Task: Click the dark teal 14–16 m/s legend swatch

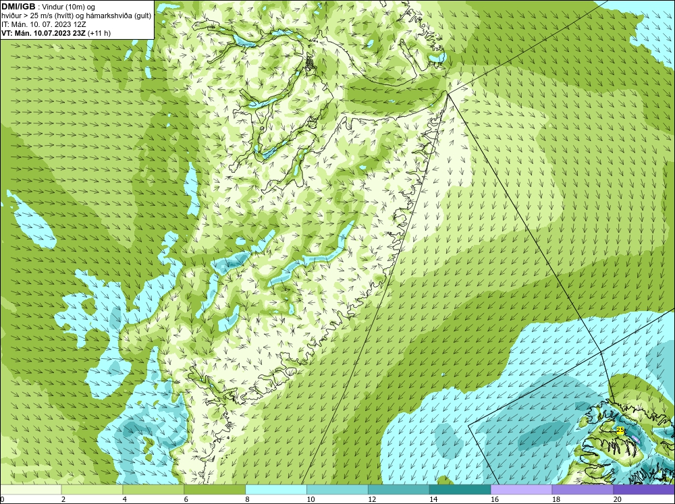Action: coord(460,489)
